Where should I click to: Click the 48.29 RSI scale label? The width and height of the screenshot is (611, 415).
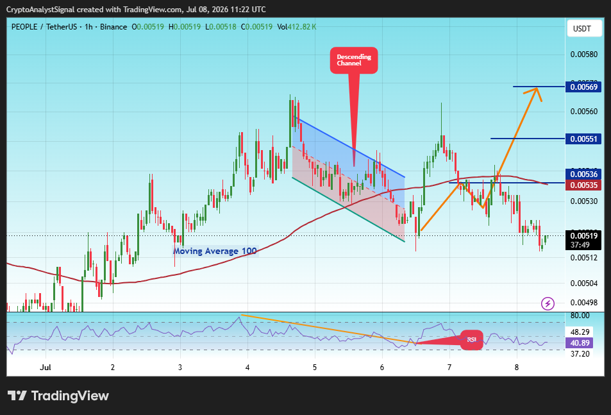[580, 332]
